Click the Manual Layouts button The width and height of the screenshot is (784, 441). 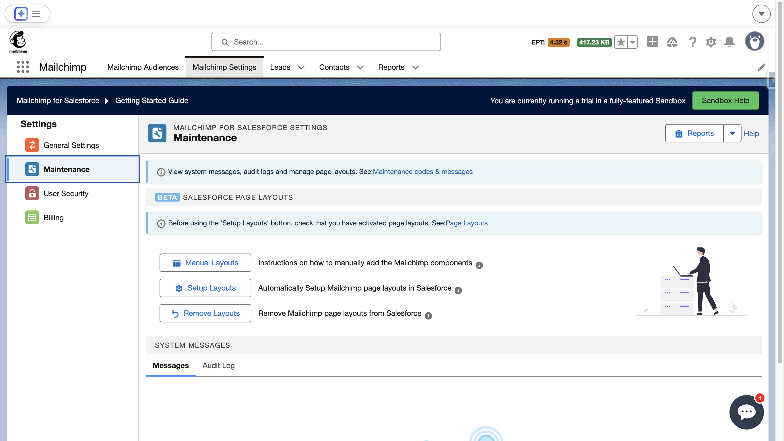point(205,262)
